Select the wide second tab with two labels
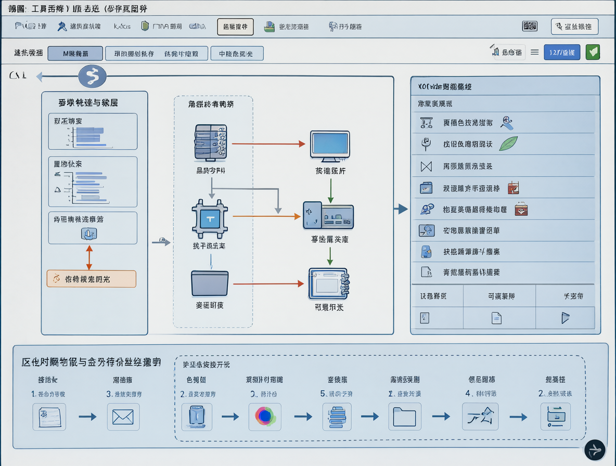 [157, 54]
